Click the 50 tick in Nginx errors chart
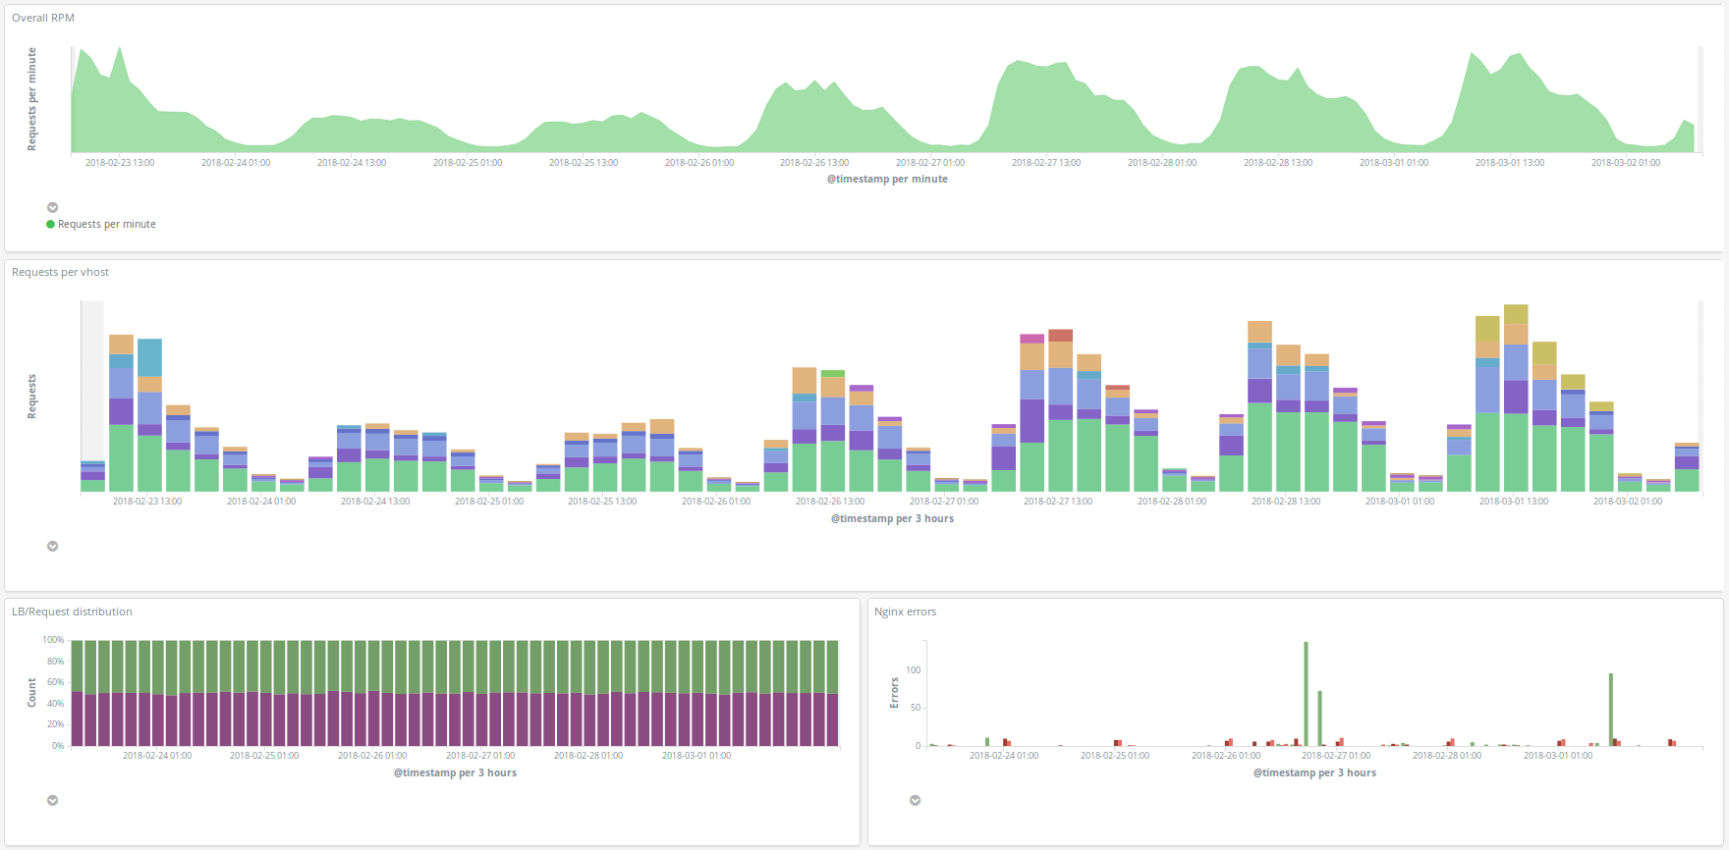The image size is (1729, 850). tap(916, 708)
